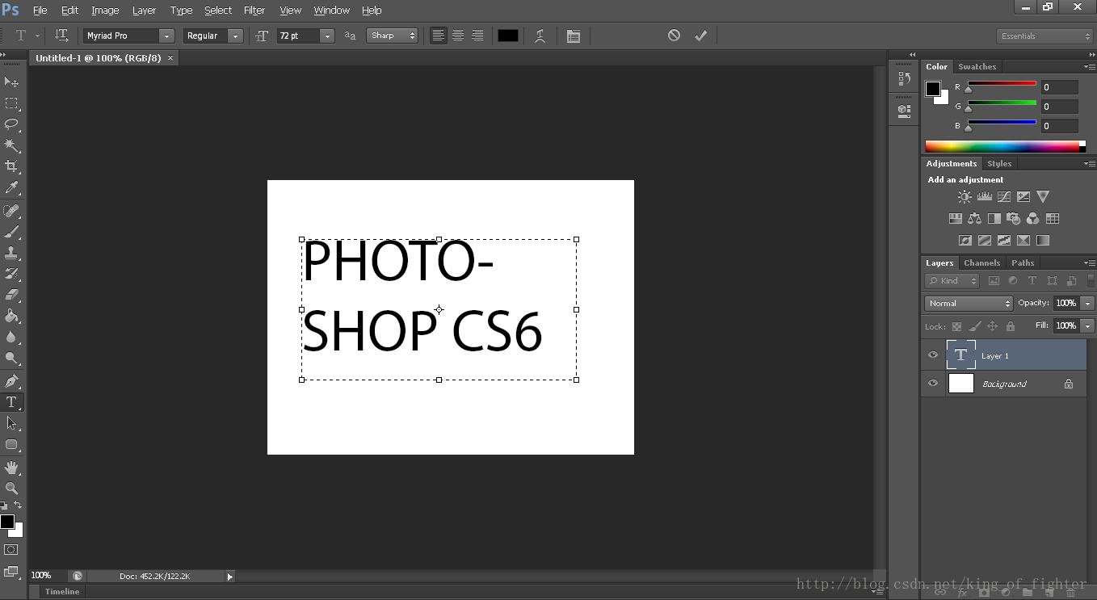Screen dimensions: 1097x600
Task: Toggle the Character and Paragraph panels
Action: (574, 36)
